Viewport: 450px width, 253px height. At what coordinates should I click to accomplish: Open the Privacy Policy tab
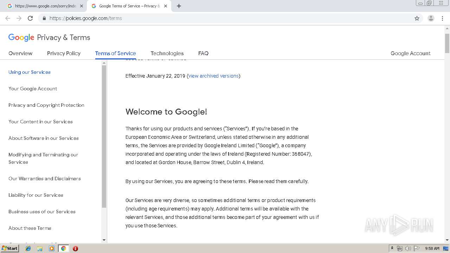(64, 53)
